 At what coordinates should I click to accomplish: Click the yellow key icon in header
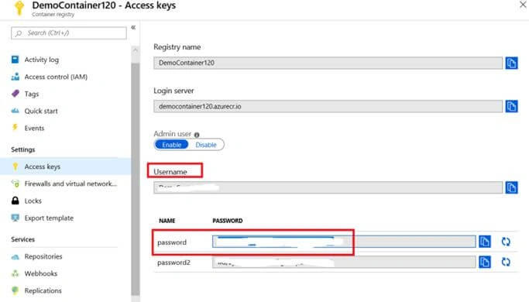pyautogui.click(x=19, y=8)
